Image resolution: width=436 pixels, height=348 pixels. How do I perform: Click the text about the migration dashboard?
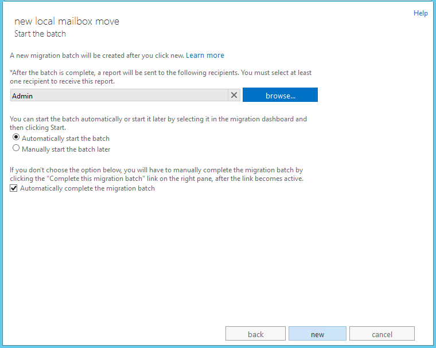click(x=158, y=123)
